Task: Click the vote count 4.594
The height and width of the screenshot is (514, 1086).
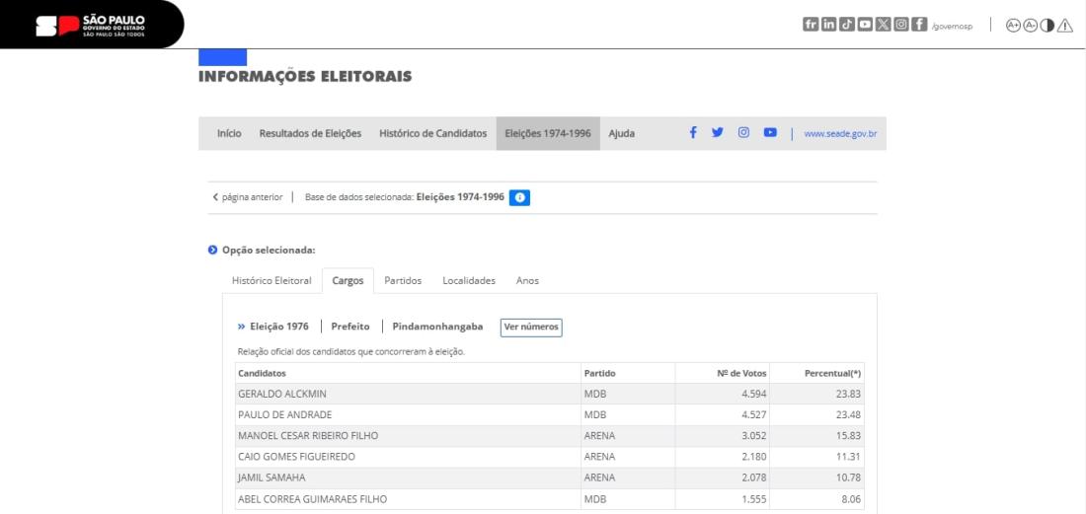Action: pos(753,395)
